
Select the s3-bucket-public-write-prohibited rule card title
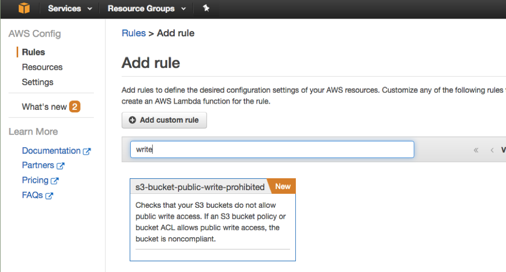click(200, 187)
